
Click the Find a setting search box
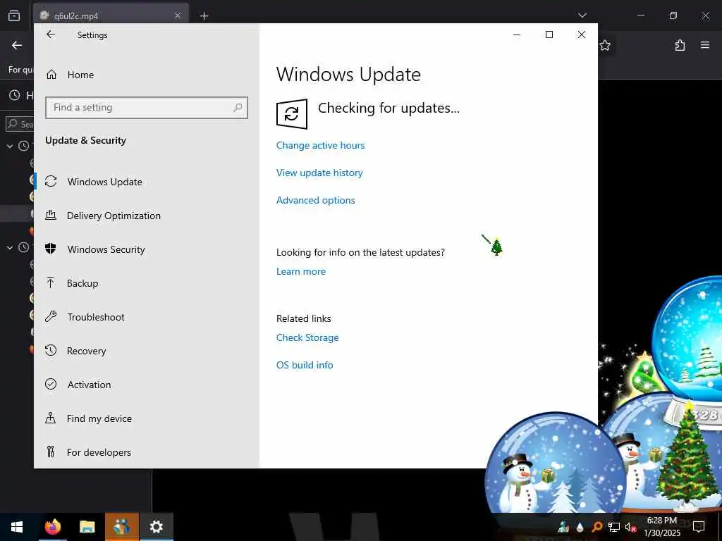(x=147, y=108)
